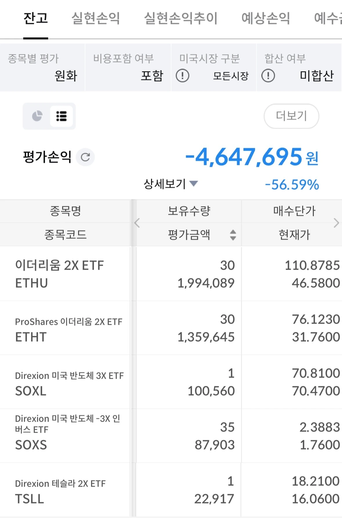Change 비용포함 여부 setting from 포함
The width and height of the screenshot is (342, 518).
pos(128,68)
